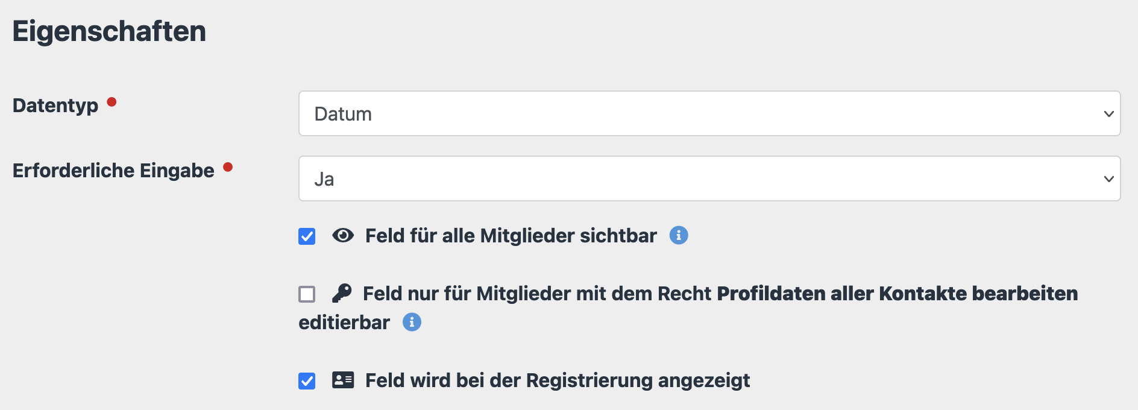Click the chevron arrow on the Ja select
This screenshot has width=1138, height=410.
coord(1108,179)
